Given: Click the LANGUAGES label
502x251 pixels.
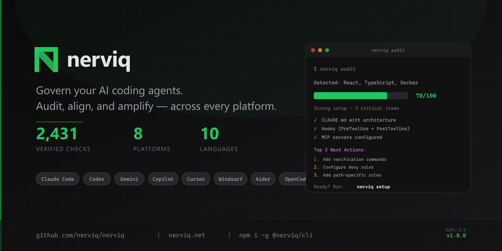Looking at the screenshot, I should [x=219, y=149].
